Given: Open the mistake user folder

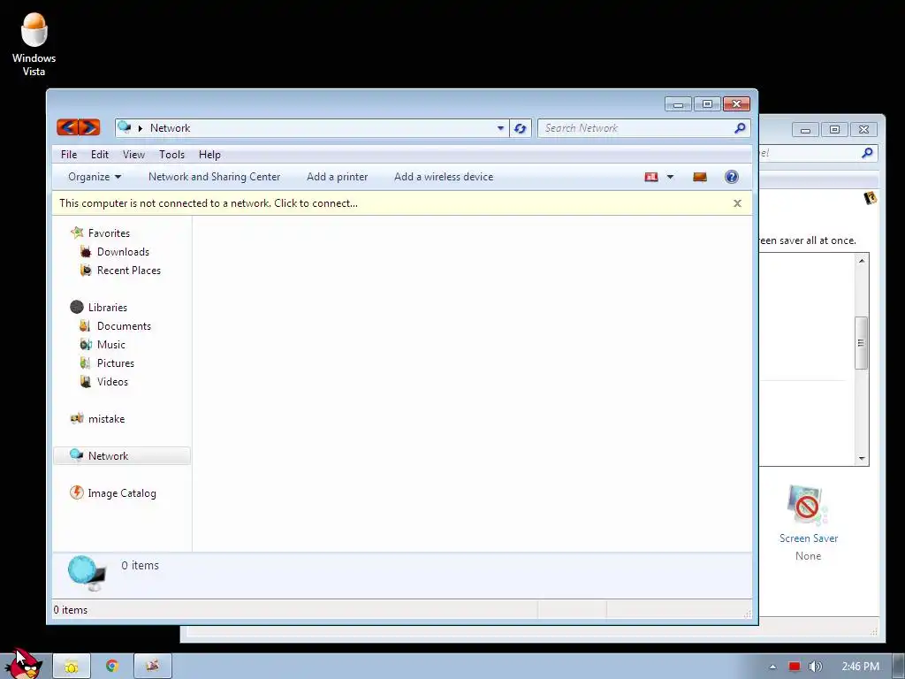Looking at the screenshot, I should (x=106, y=418).
